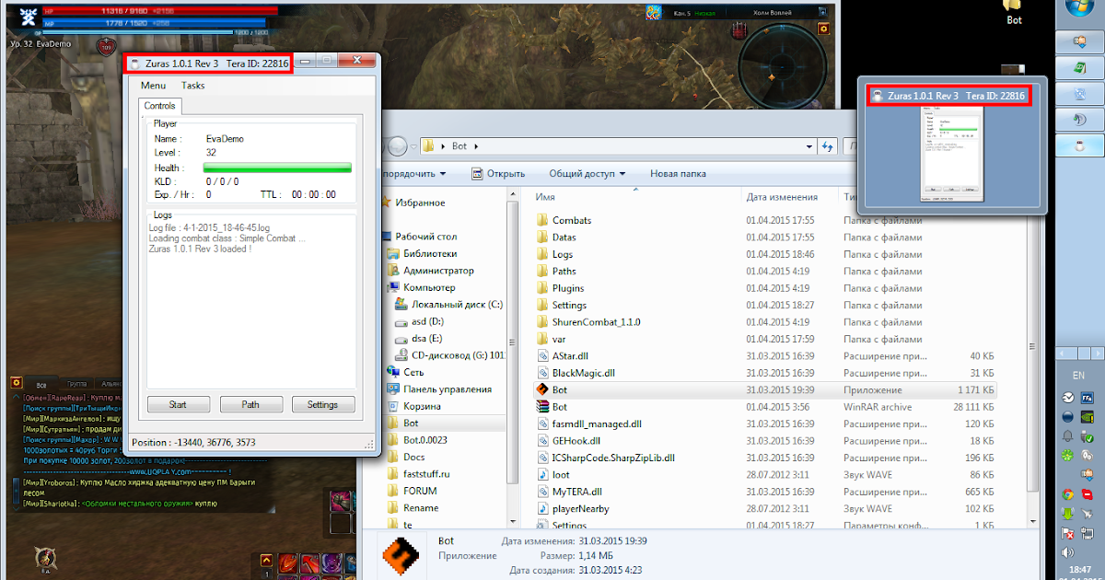Click the Открыть toolbar button

498,173
